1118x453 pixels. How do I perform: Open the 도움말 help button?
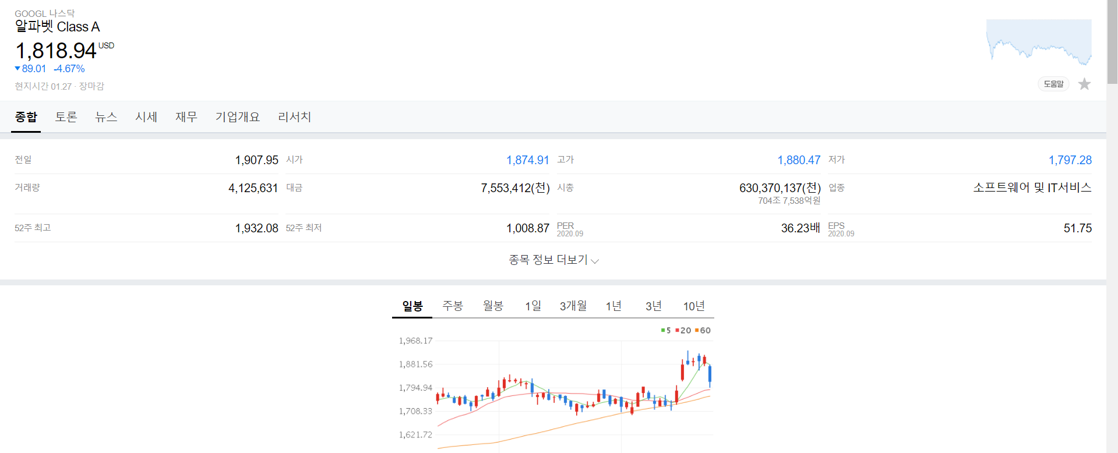pos(1053,84)
